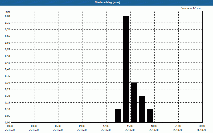Click the y-axis value 0,55
The height and width of the screenshot is (133, 213).
pyautogui.click(x=7, y=49)
